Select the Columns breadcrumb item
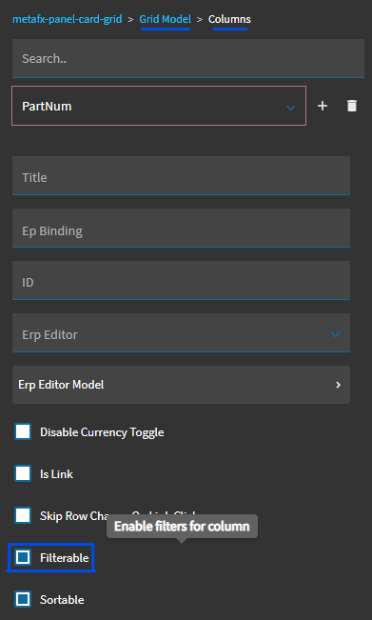The width and height of the screenshot is (372, 620). (229, 19)
